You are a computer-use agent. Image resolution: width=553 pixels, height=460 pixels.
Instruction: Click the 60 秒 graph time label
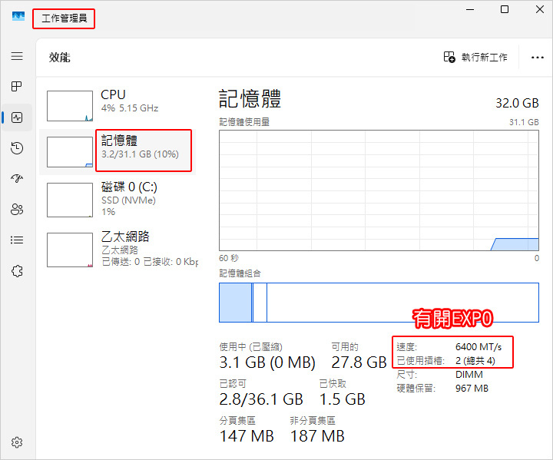click(229, 258)
